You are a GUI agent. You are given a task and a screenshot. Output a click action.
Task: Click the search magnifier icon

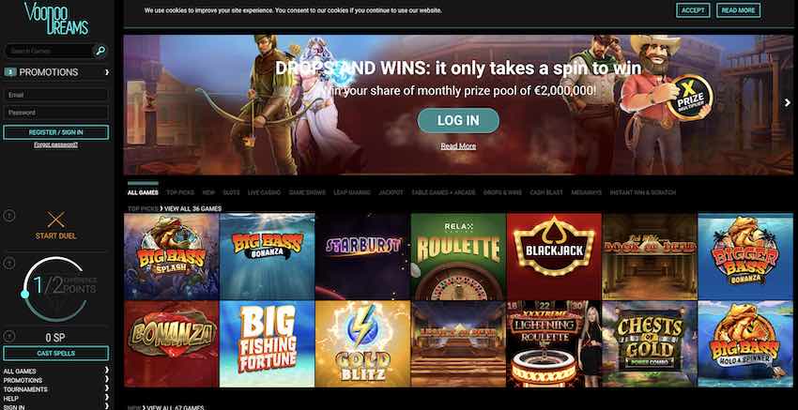100,51
